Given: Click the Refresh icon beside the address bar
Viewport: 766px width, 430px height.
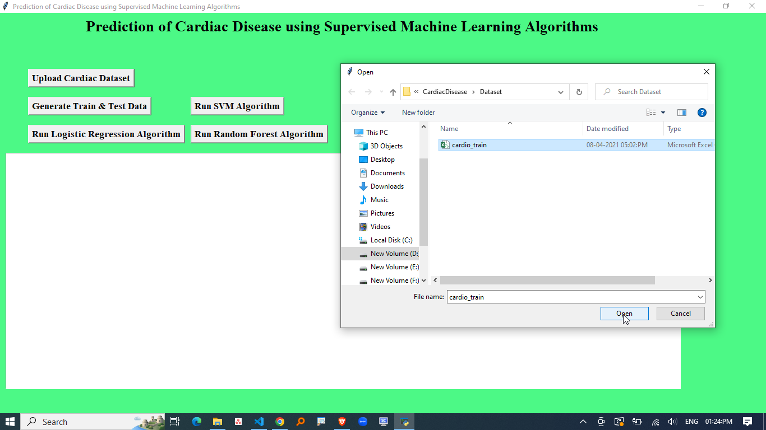Looking at the screenshot, I should point(579,92).
